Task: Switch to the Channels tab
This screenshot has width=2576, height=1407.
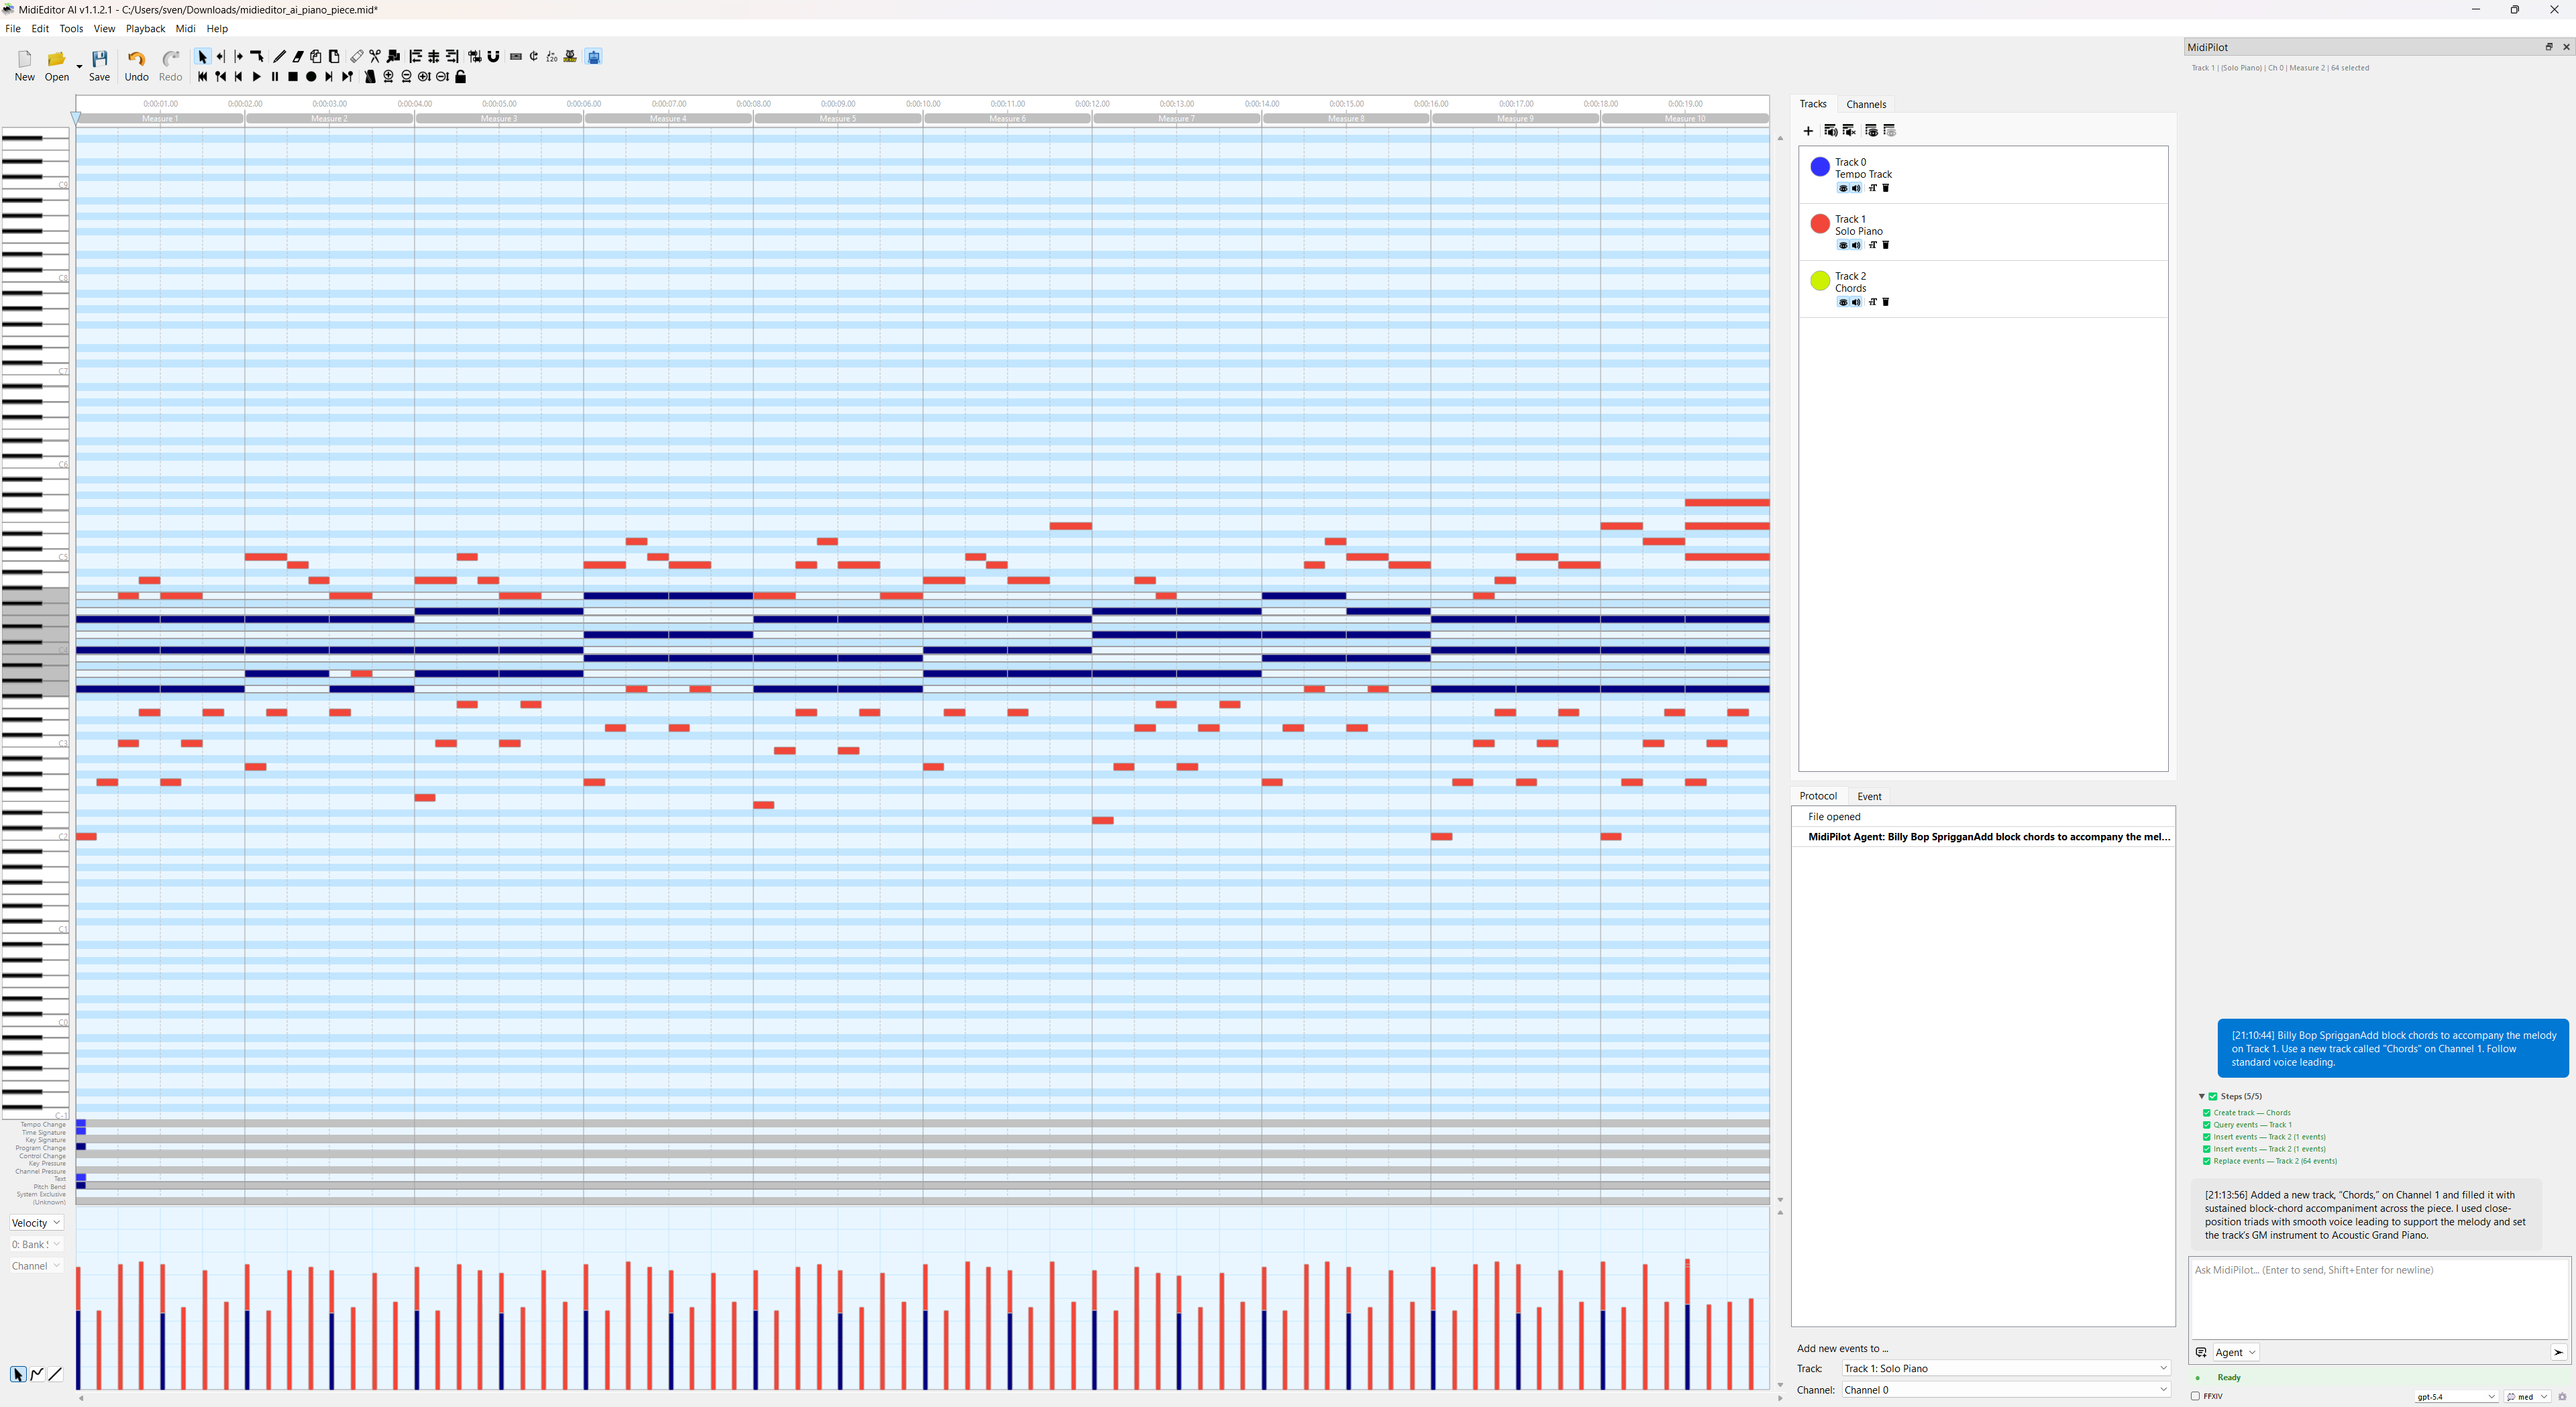Action: point(1865,104)
